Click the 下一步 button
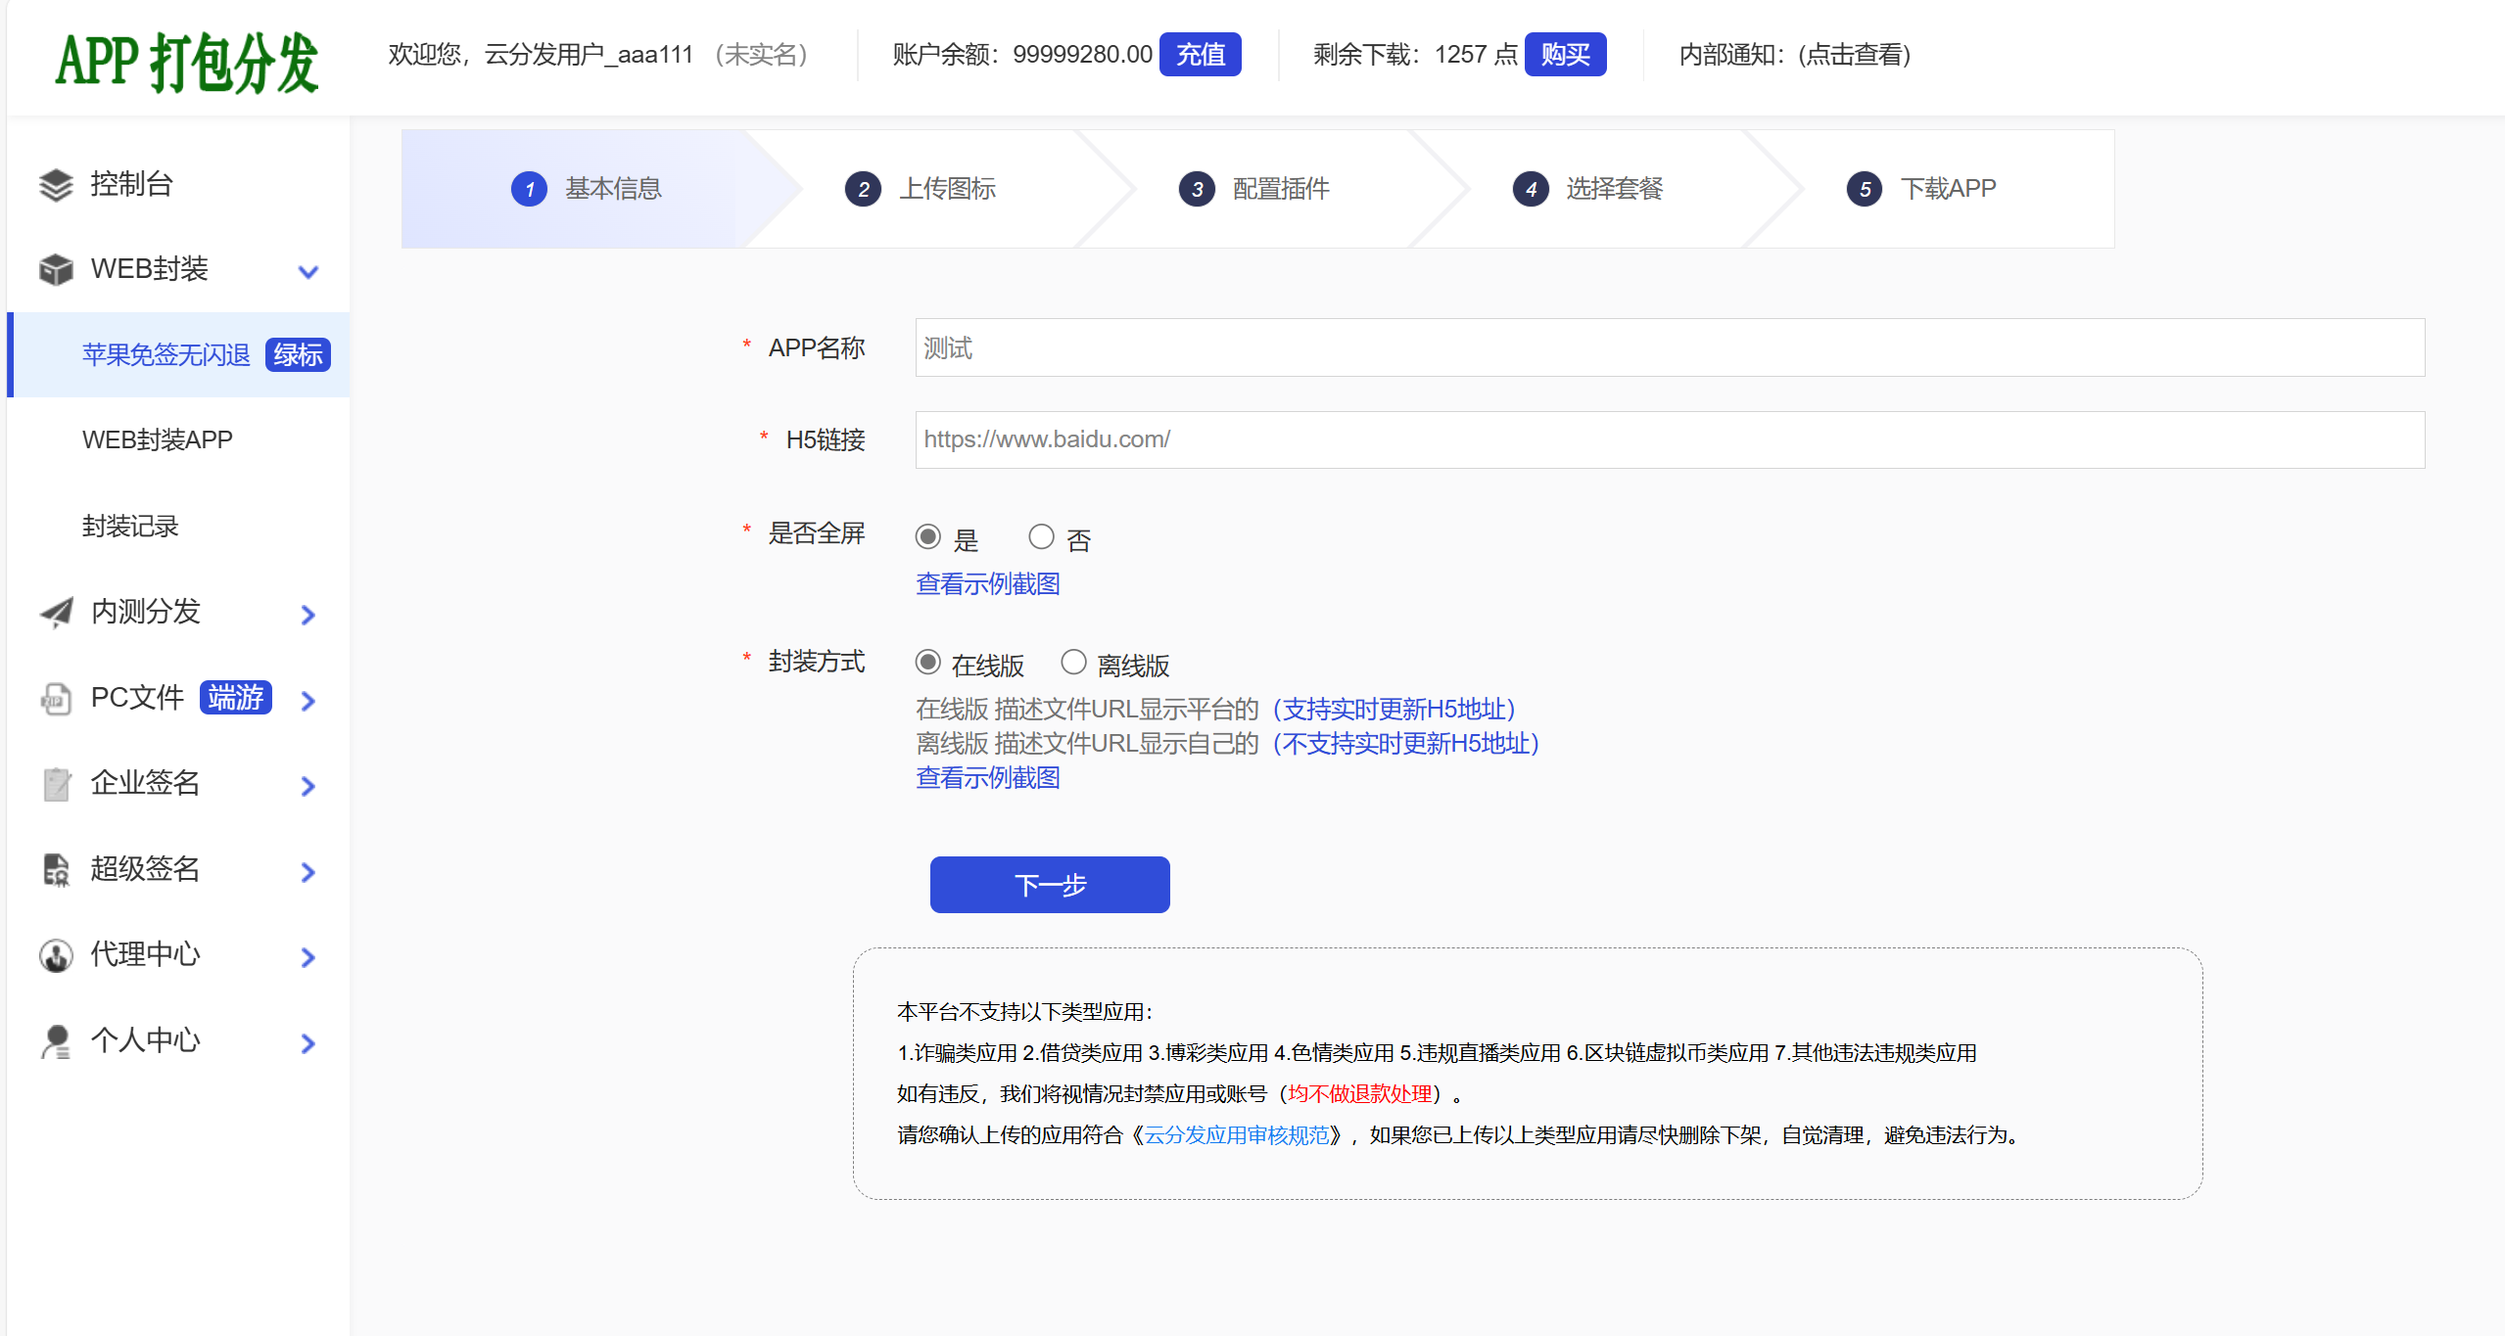The width and height of the screenshot is (2505, 1336). click(x=1049, y=885)
